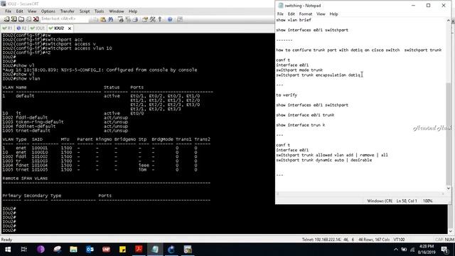Open Notepad File menu

280,14
